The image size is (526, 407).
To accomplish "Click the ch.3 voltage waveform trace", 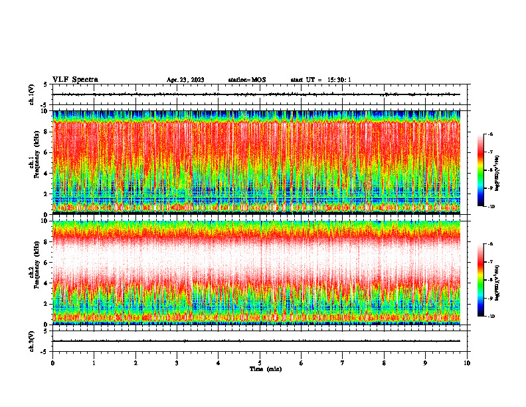I will (x=256, y=341).
